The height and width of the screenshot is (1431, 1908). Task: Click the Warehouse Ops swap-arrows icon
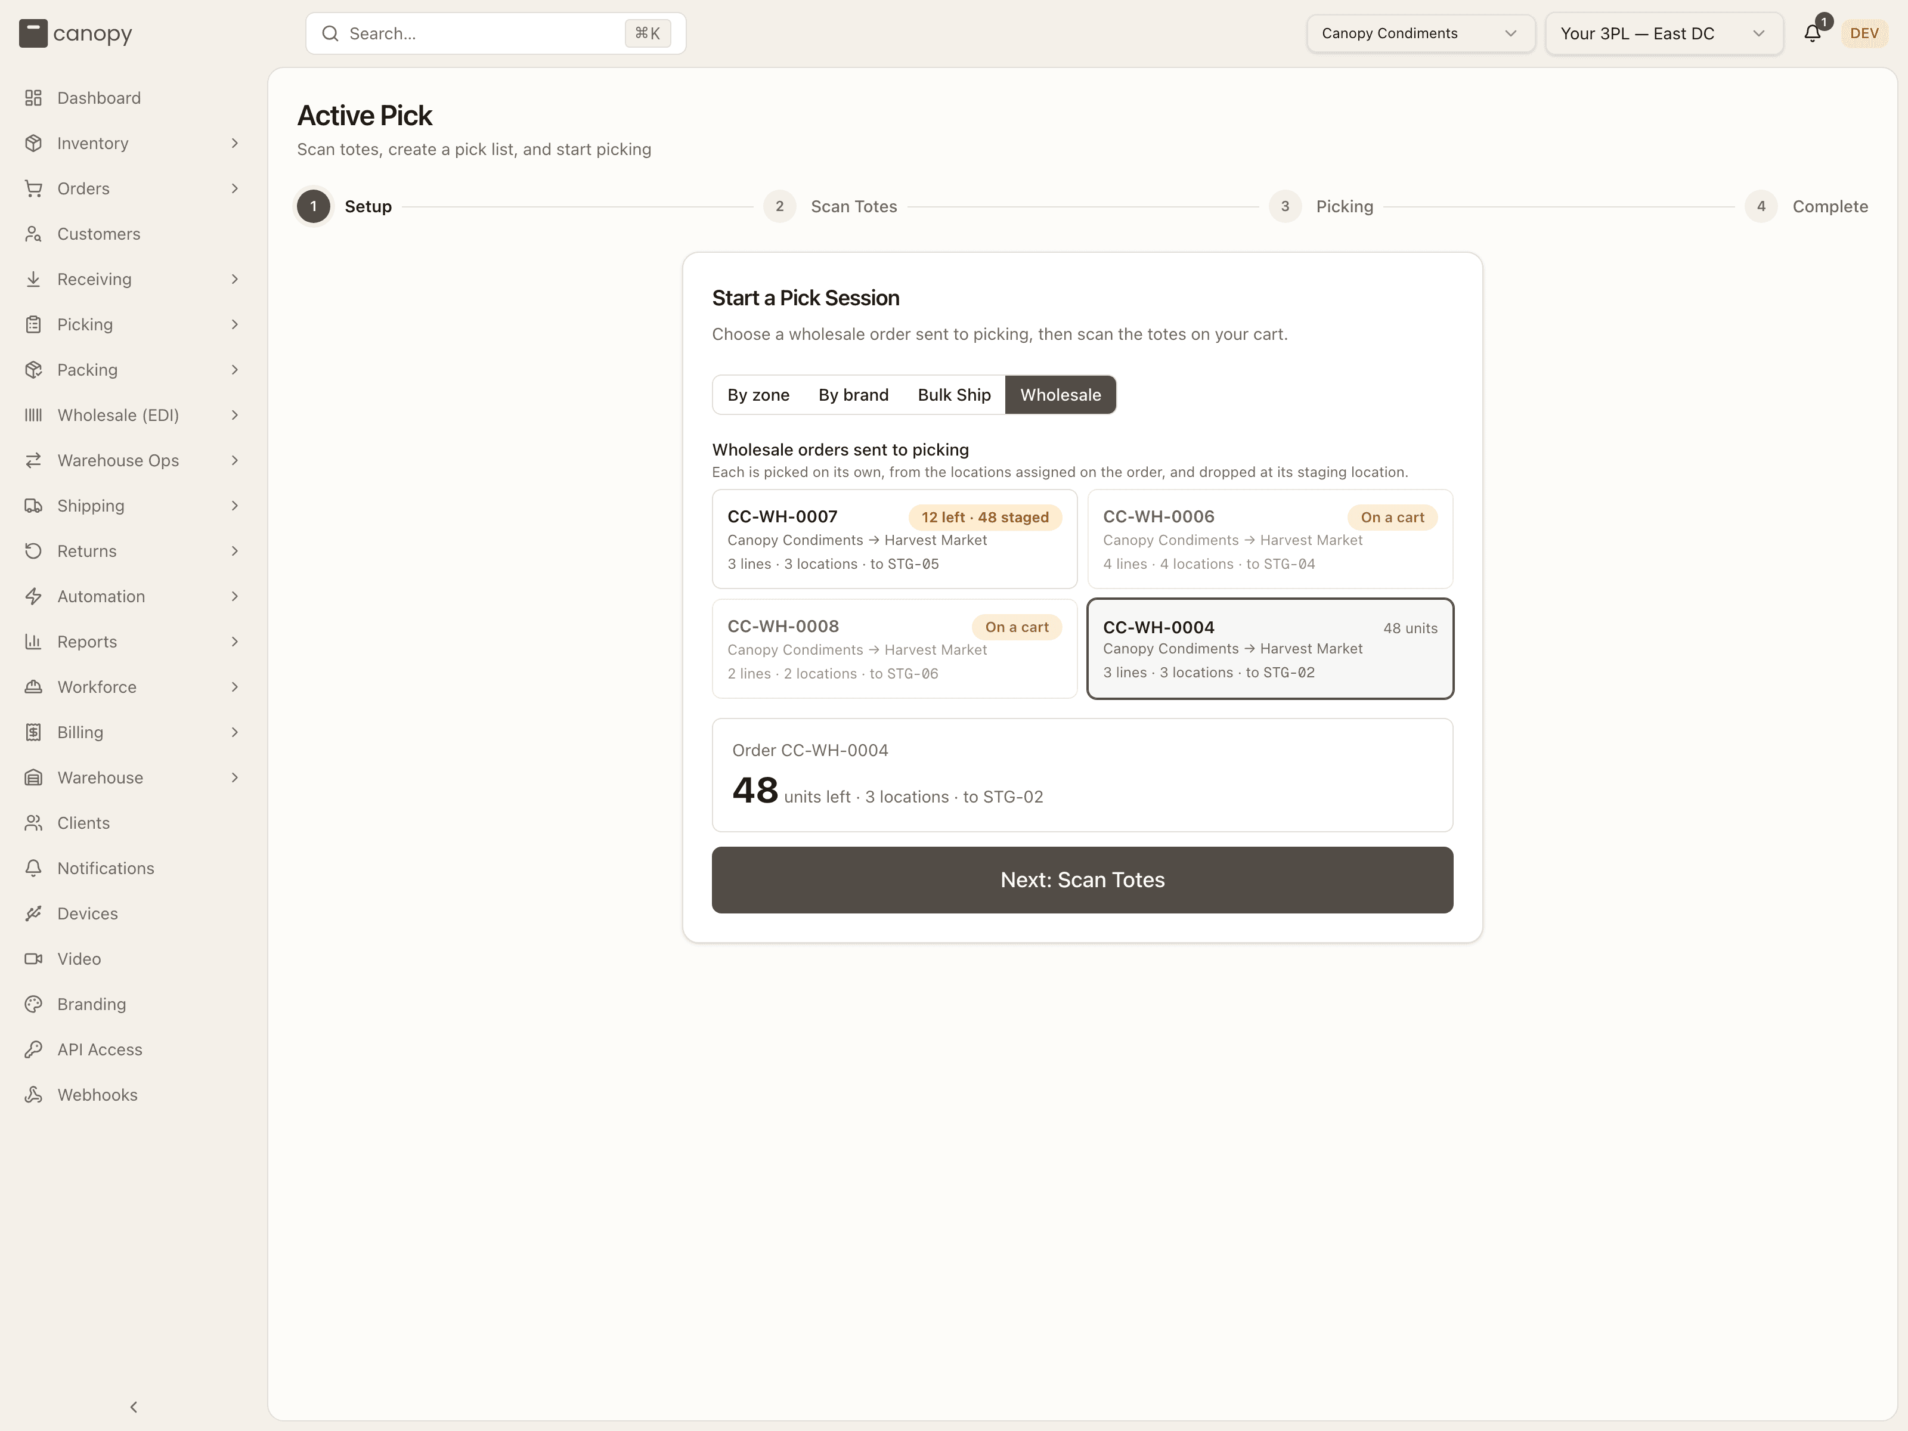[x=33, y=461]
